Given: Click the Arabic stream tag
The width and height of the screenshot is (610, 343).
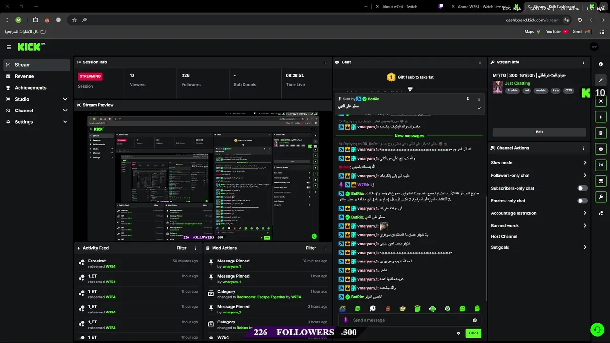Looking at the screenshot, I should coord(512,91).
